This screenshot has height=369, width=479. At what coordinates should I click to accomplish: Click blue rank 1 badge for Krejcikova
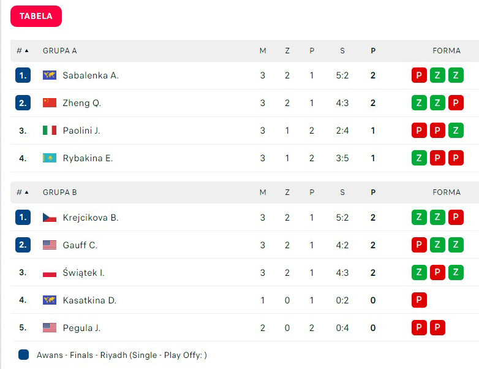pyautogui.click(x=23, y=218)
